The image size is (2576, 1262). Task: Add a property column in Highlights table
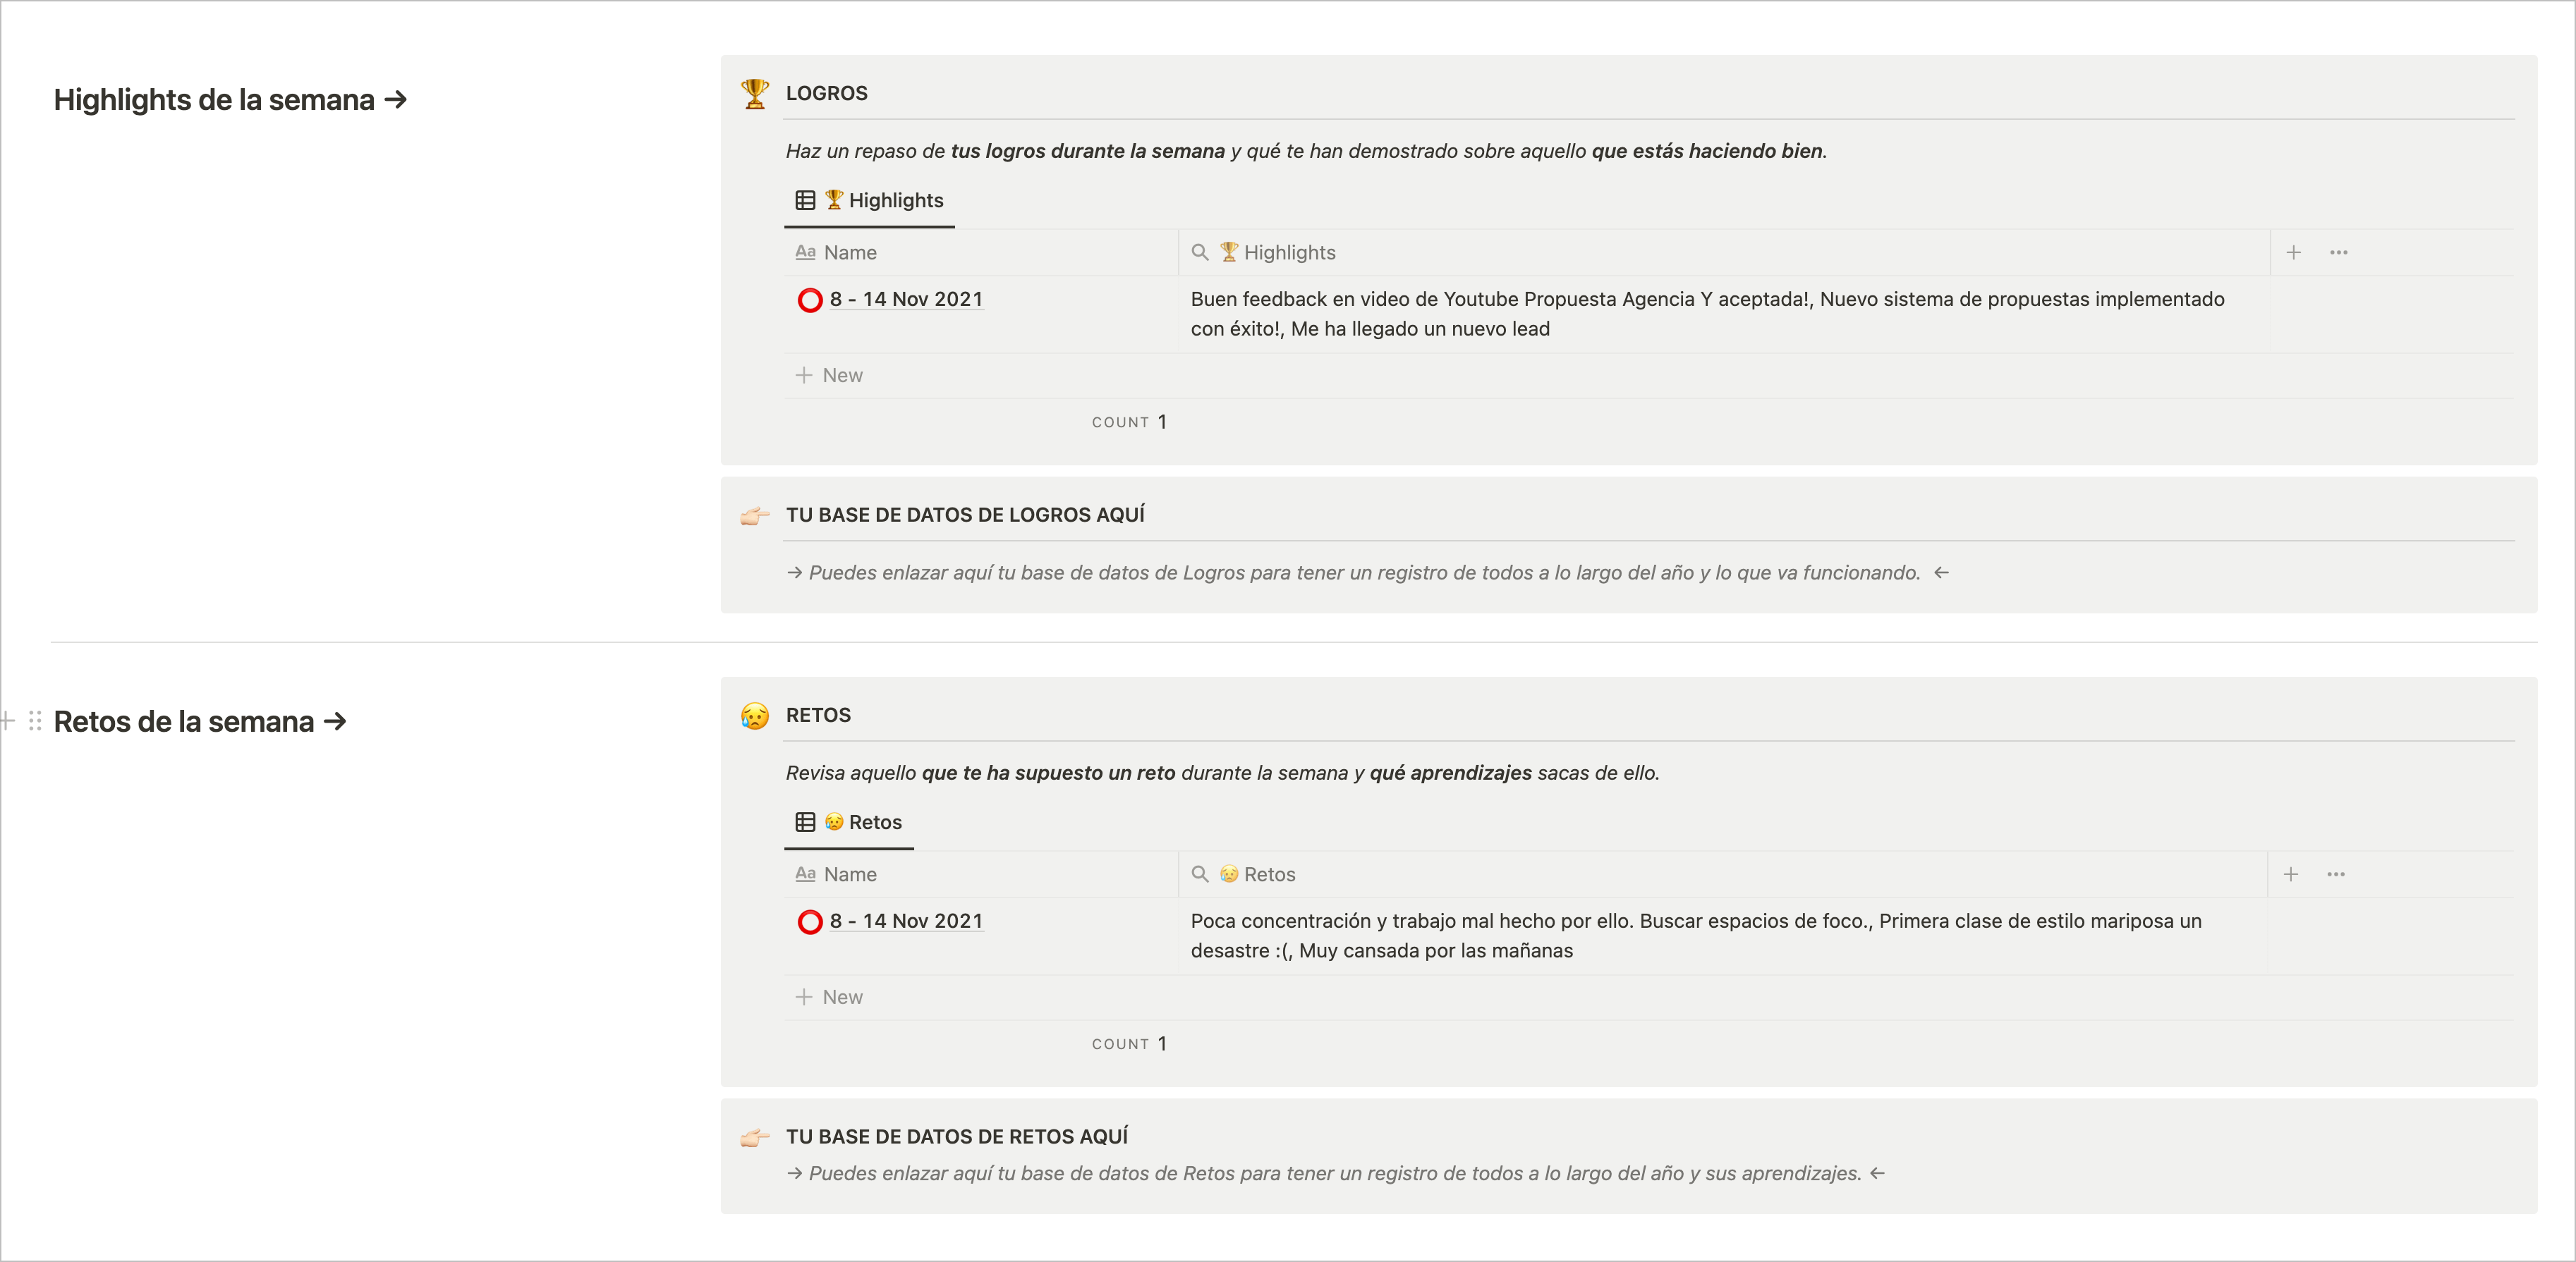click(x=2293, y=253)
